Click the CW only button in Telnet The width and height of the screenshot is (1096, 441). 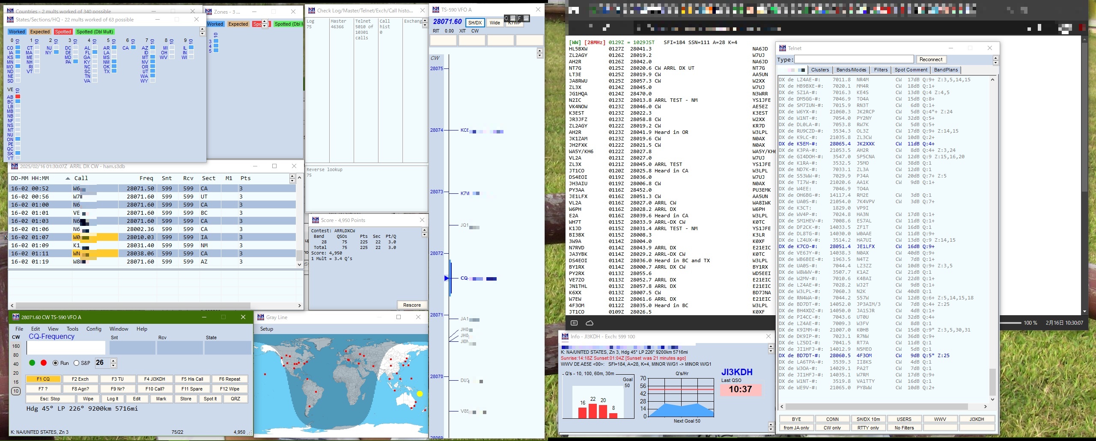(x=832, y=428)
